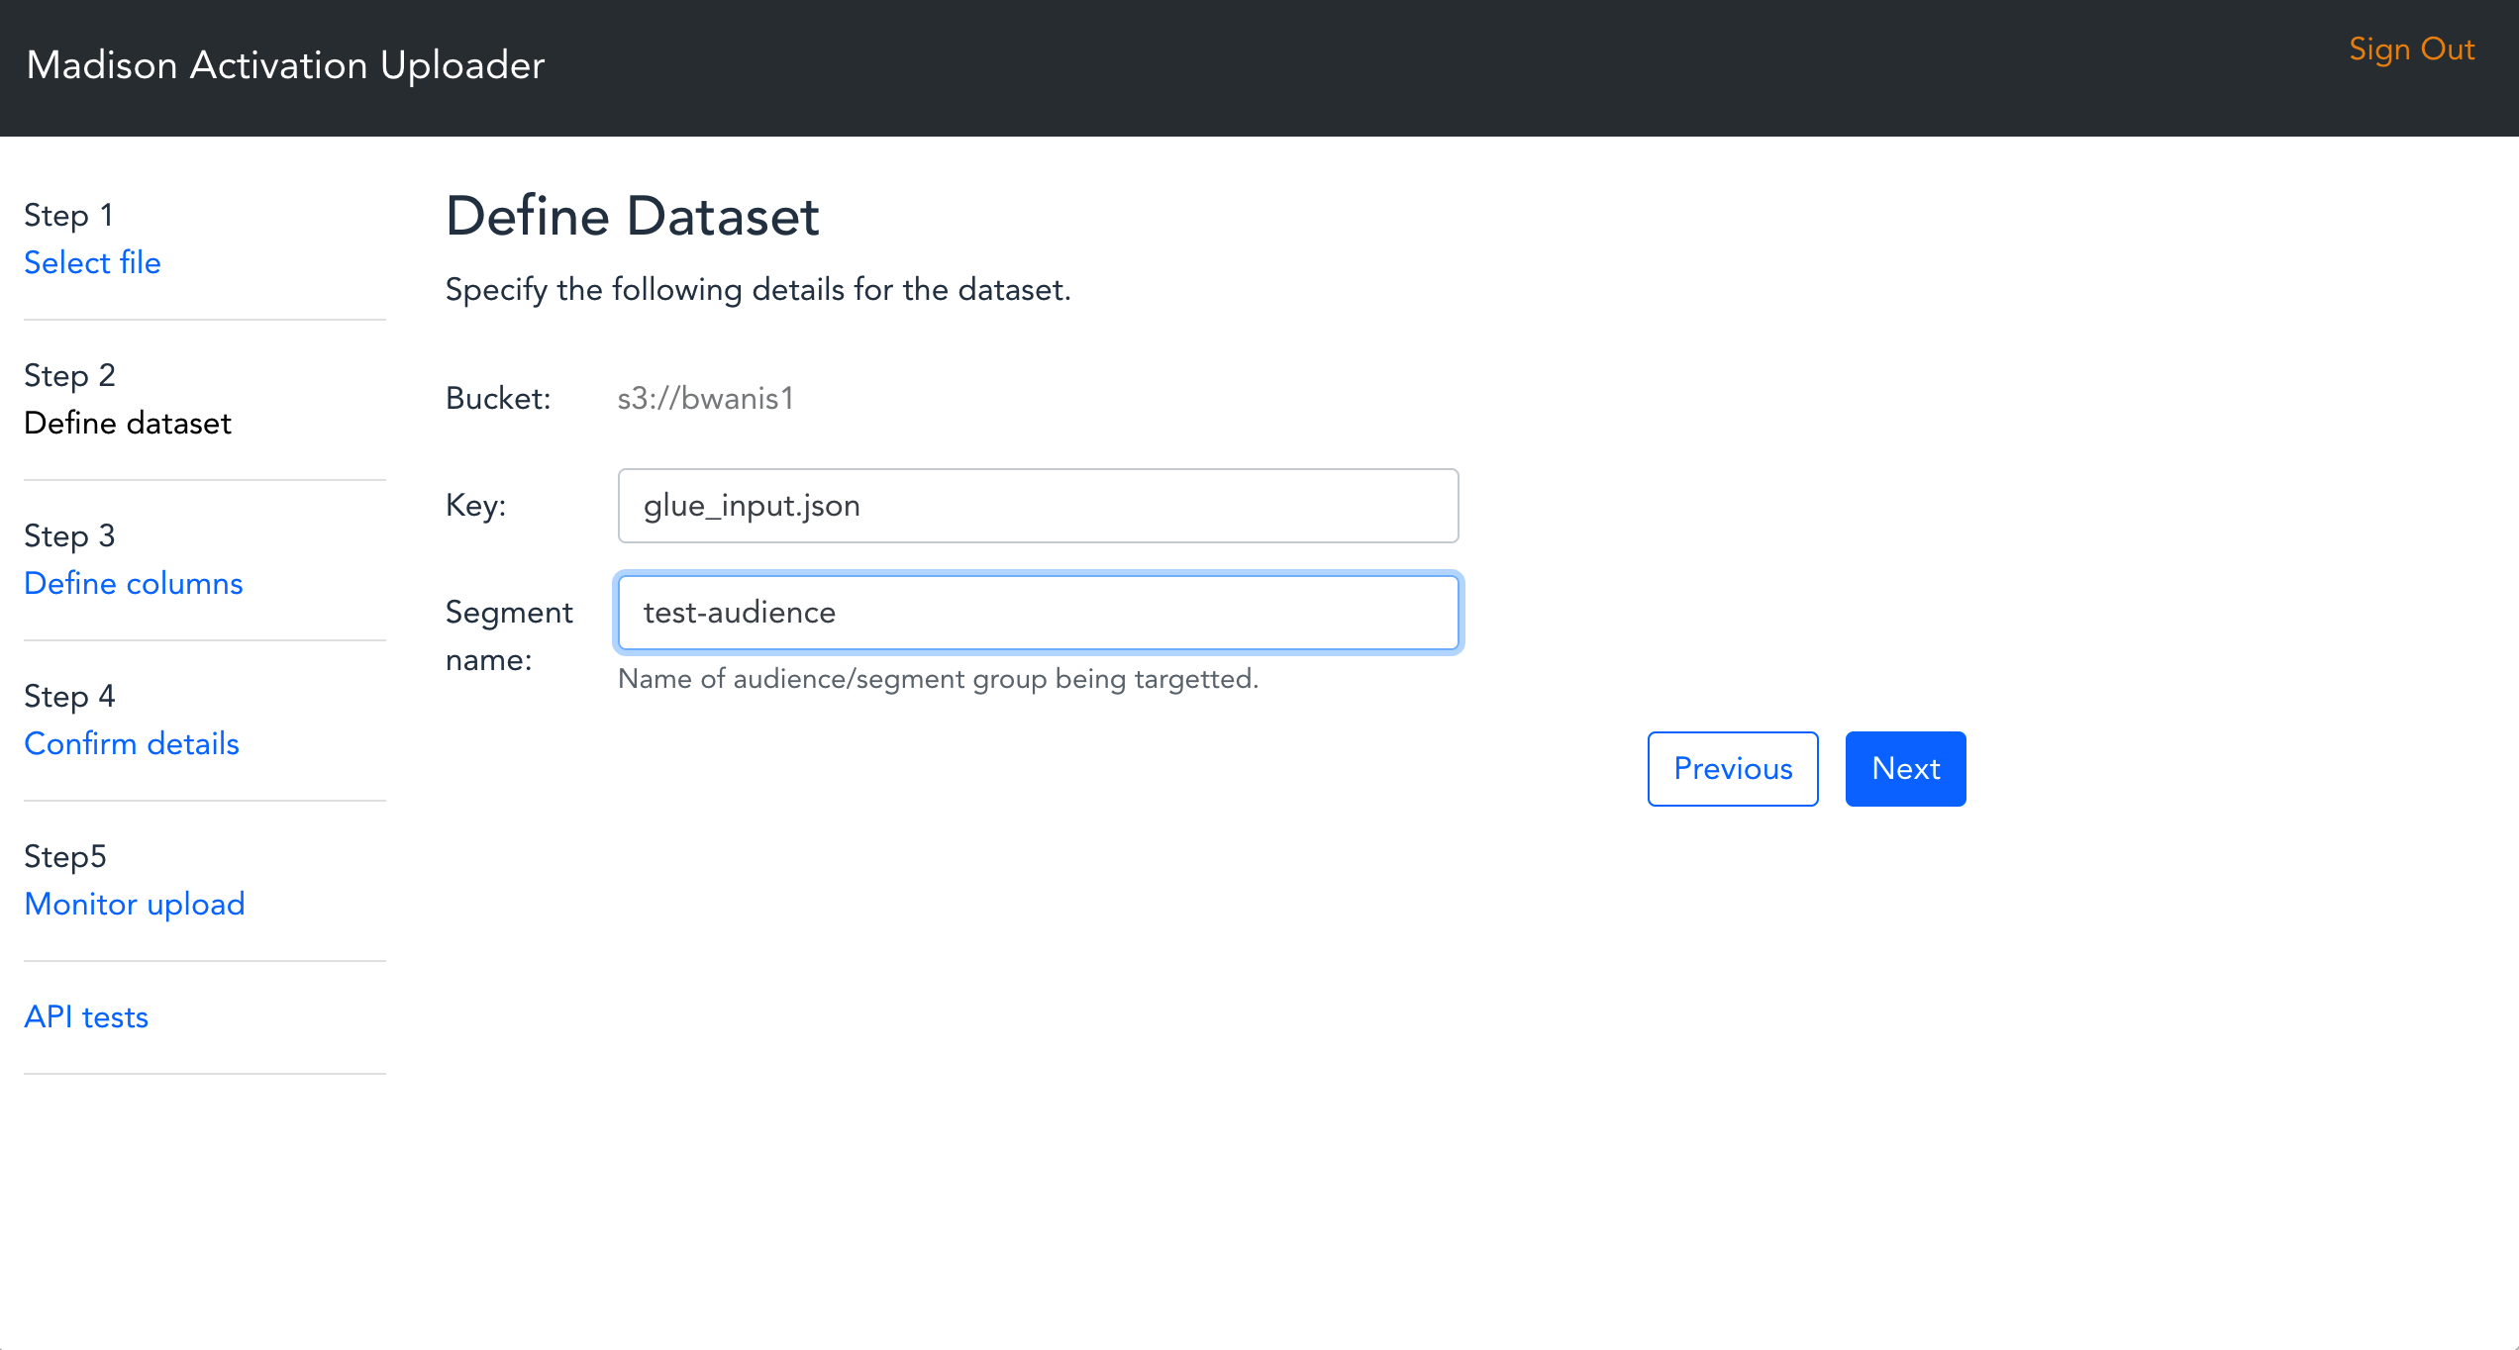The image size is (2519, 1350).
Task: Click the Define Dataset heading
Action: point(632,217)
